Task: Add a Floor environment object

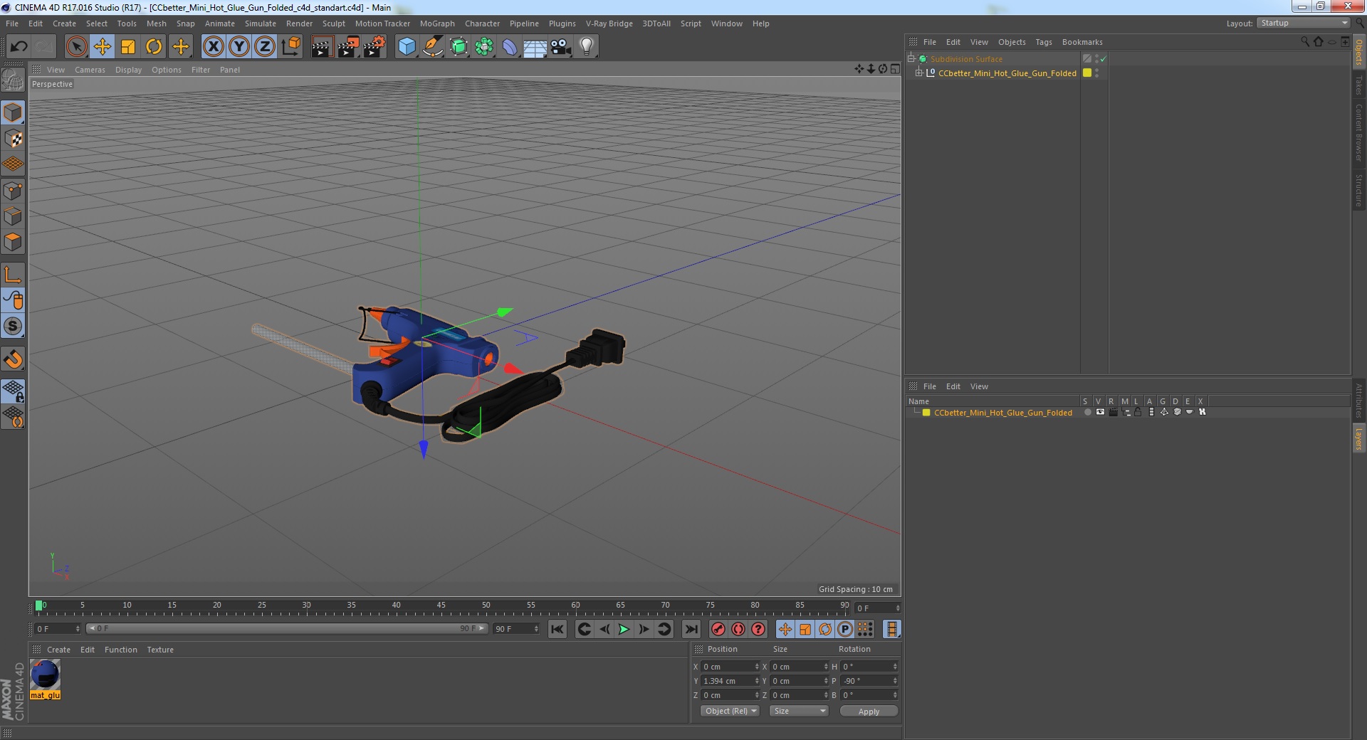Action: pyautogui.click(x=535, y=47)
